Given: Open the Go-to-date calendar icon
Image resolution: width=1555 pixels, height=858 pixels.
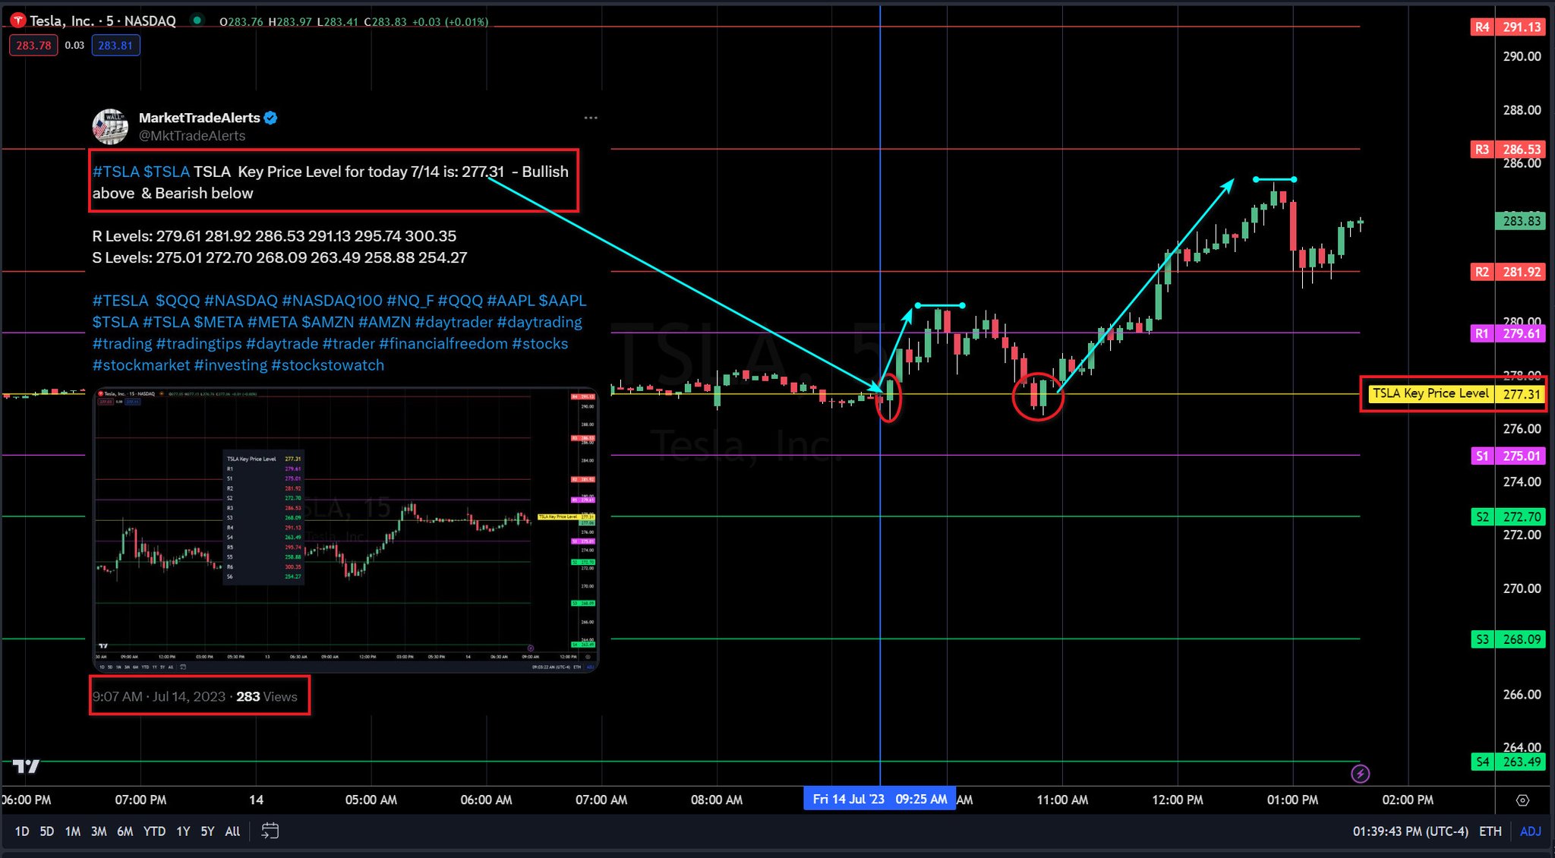Looking at the screenshot, I should coord(271,831).
